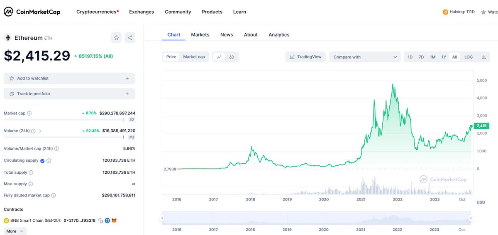
Task: Copy the BNB Smart Chain contract address
Action: pyautogui.click(x=100, y=220)
